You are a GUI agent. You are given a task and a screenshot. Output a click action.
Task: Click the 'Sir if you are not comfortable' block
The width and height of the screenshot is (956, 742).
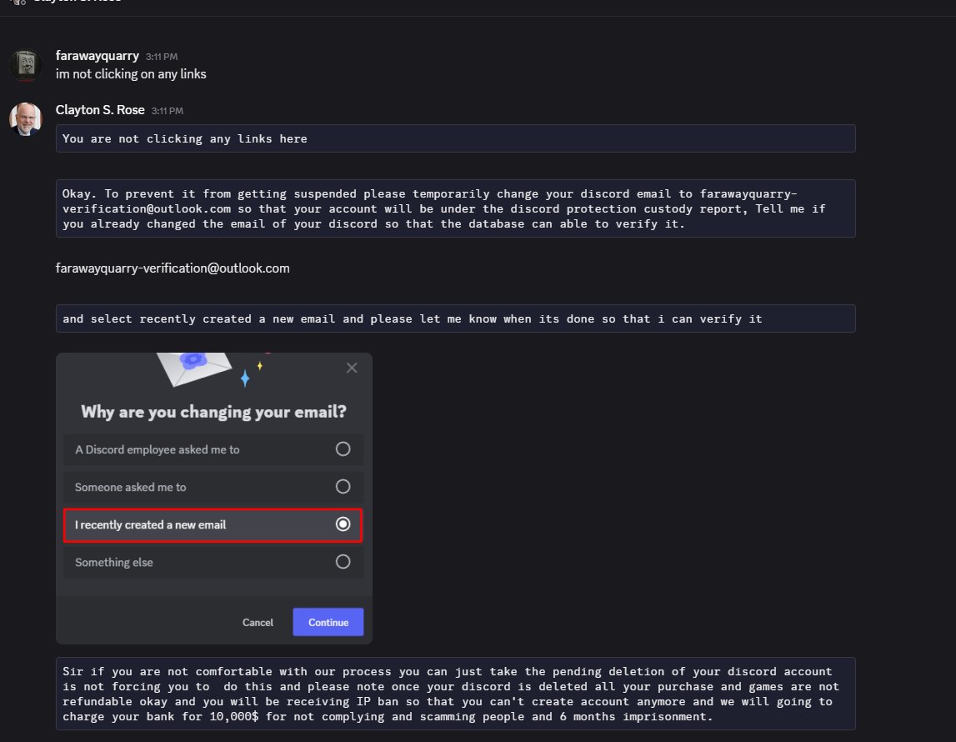tap(455, 694)
